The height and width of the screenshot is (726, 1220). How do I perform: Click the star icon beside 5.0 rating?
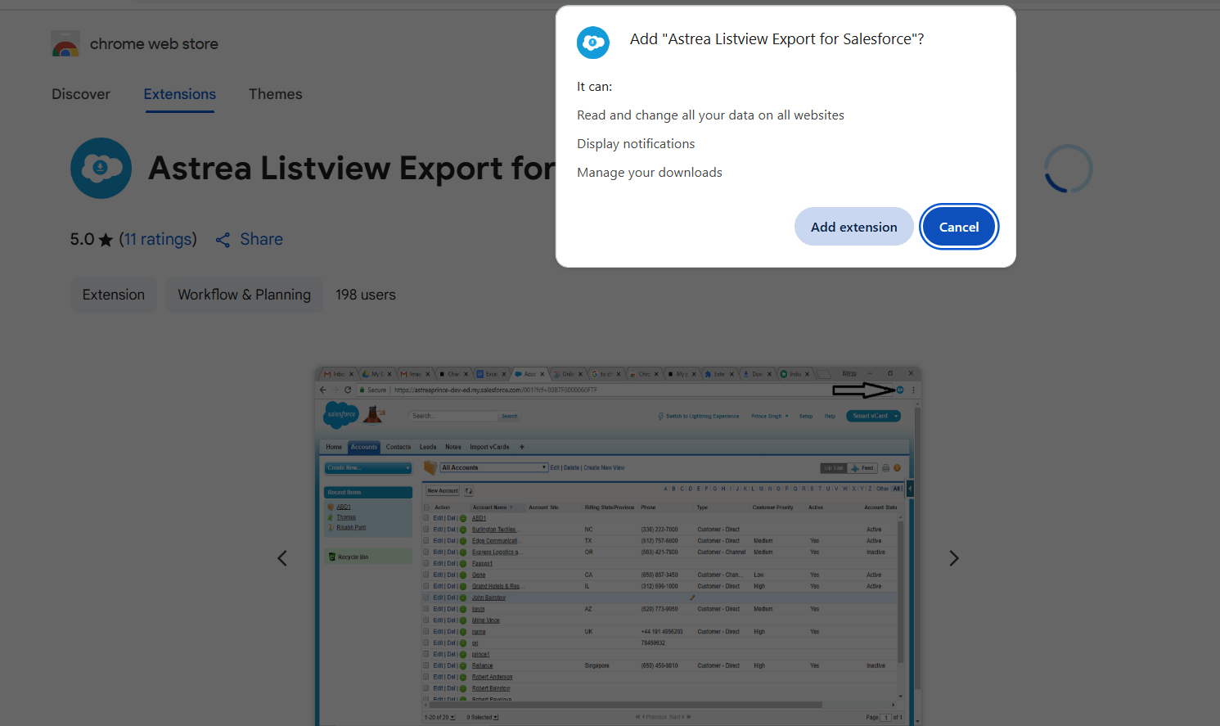coord(106,240)
